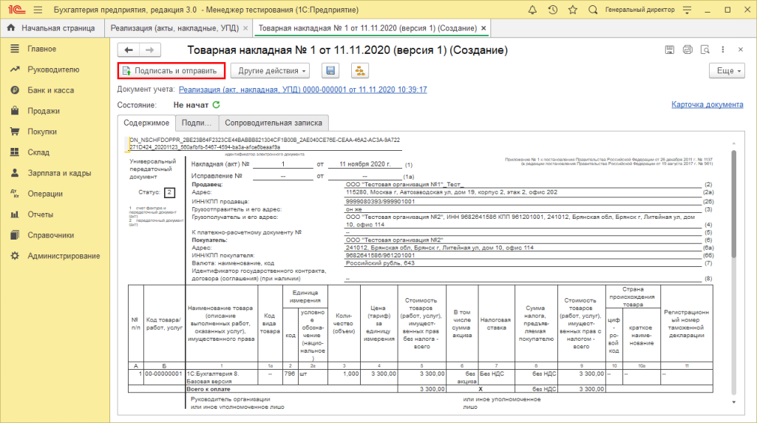Open the Еще dropdown menu
The width and height of the screenshot is (757, 423).
[x=726, y=71]
